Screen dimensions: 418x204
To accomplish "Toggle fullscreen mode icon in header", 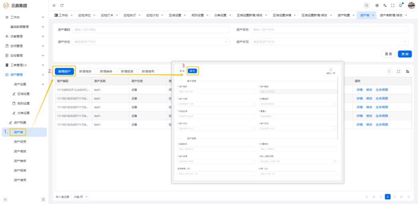I will pyautogui.click(x=393, y=5).
